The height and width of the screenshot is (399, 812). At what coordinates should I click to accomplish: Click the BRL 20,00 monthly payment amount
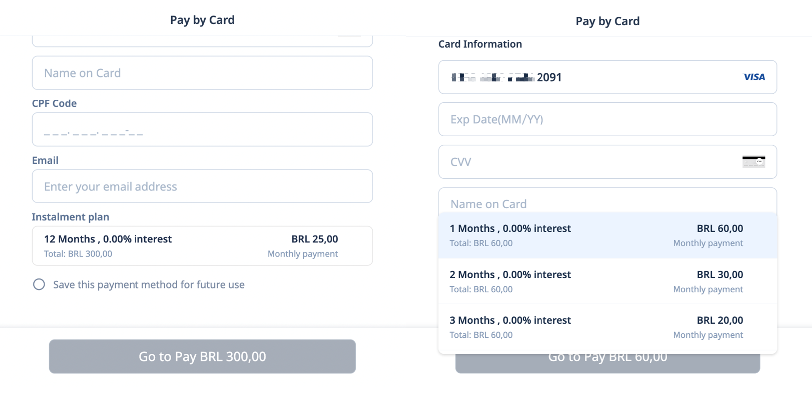tap(720, 320)
